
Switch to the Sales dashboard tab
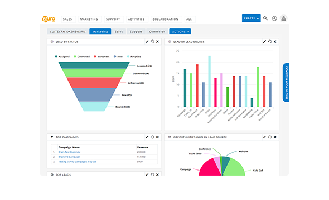click(119, 31)
